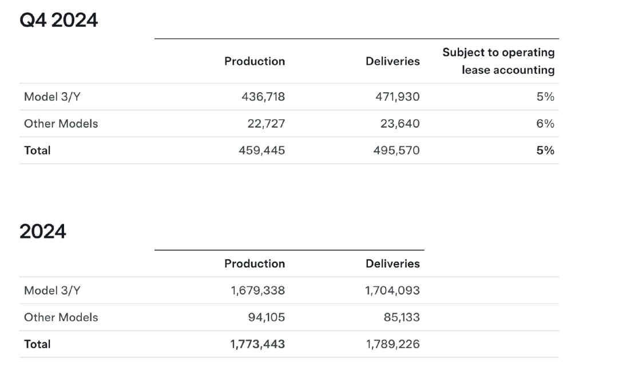Click Model 3/Y label in full-year 2024 table
618x383 pixels.
tap(52, 290)
